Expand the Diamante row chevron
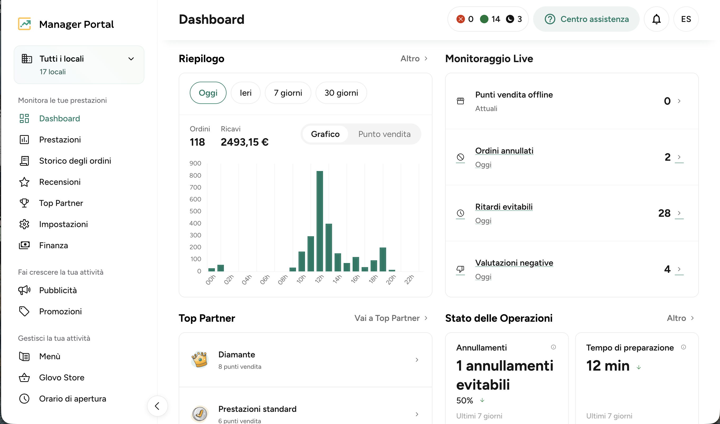720x424 pixels. pyautogui.click(x=417, y=360)
